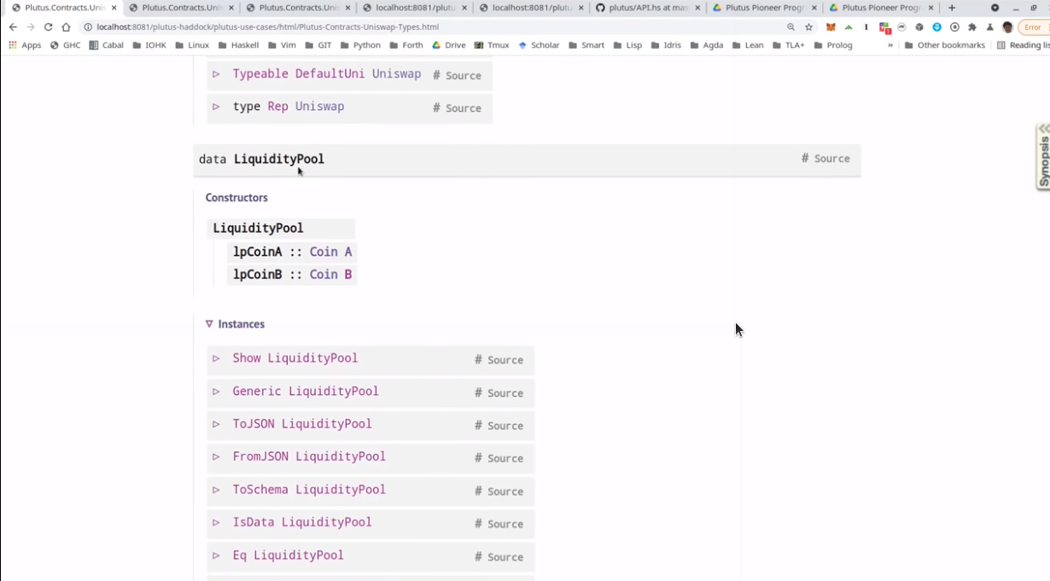Open the Extensions puzzle piece icon
Image resolution: width=1050 pixels, height=581 pixels.
point(971,27)
